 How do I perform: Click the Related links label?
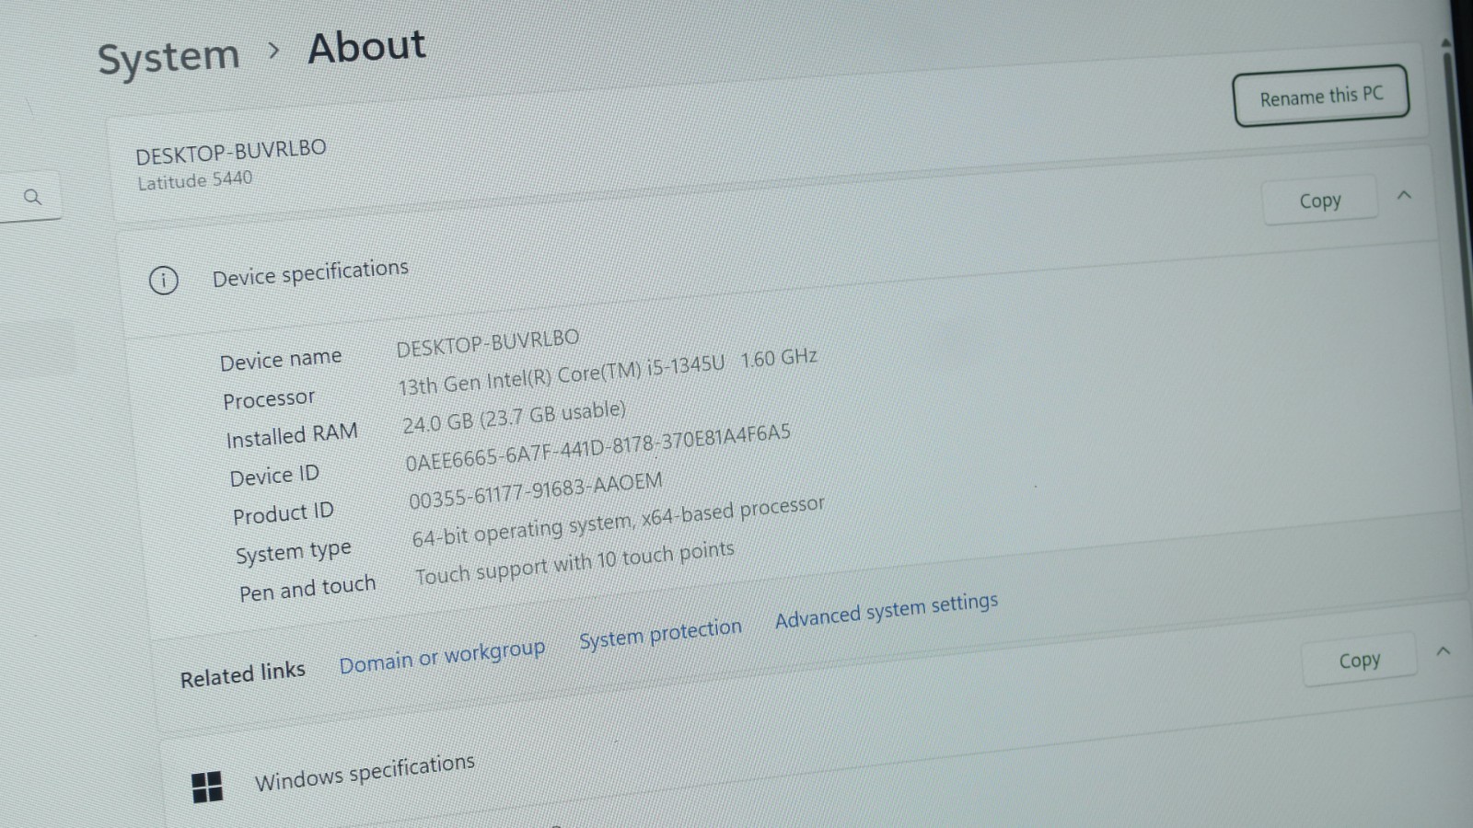tap(242, 674)
